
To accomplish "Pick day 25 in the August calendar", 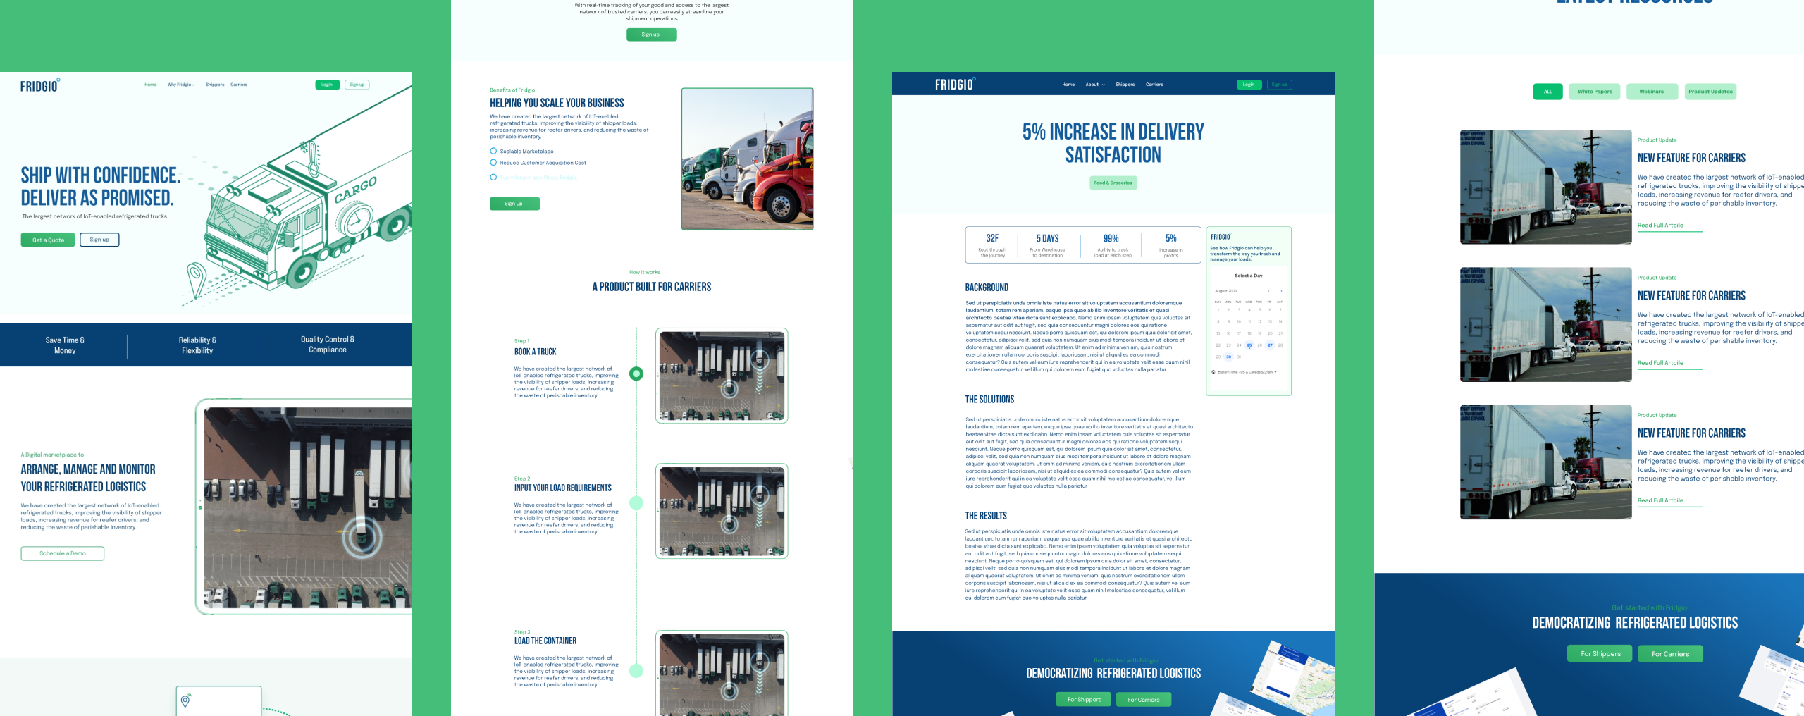I will click(x=1249, y=345).
